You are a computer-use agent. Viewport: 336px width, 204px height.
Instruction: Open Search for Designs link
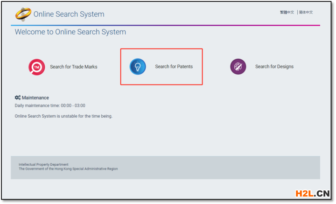[x=274, y=67]
